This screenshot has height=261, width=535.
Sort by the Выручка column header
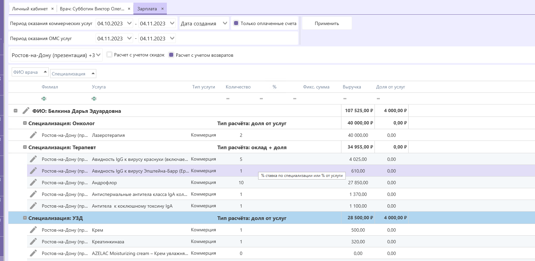tap(352, 87)
